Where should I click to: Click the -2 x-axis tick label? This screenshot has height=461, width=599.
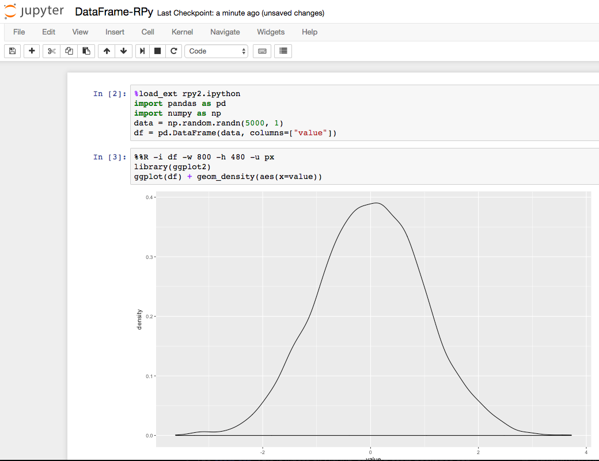pos(263,452)
